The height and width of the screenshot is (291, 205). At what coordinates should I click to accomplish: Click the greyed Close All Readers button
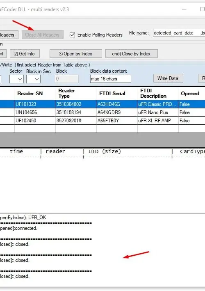pyautogui.click(x=43, y=35)
